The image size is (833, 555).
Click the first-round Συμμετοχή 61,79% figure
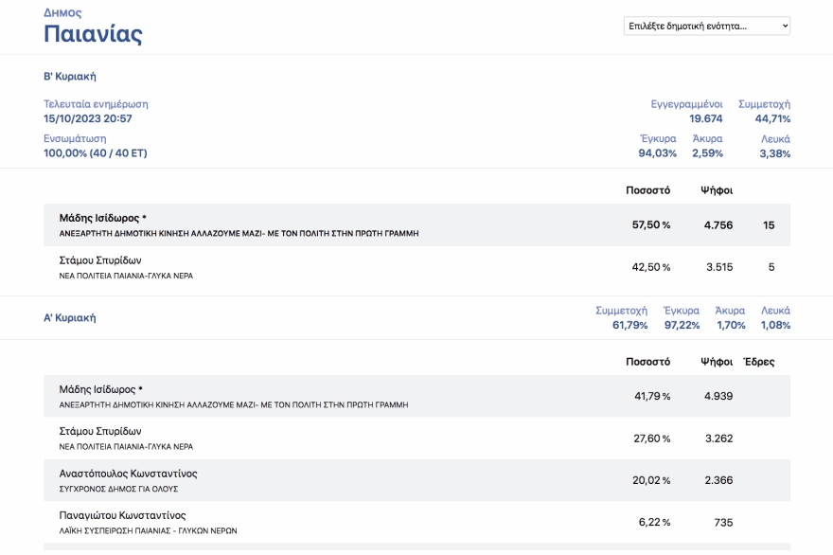(x=629, y=325)
